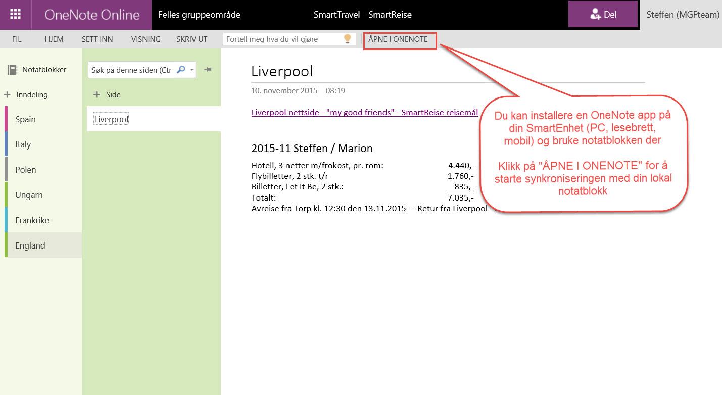722x395 pixels.
Task: Click the OneNote Online brand title
Action: 92,15
